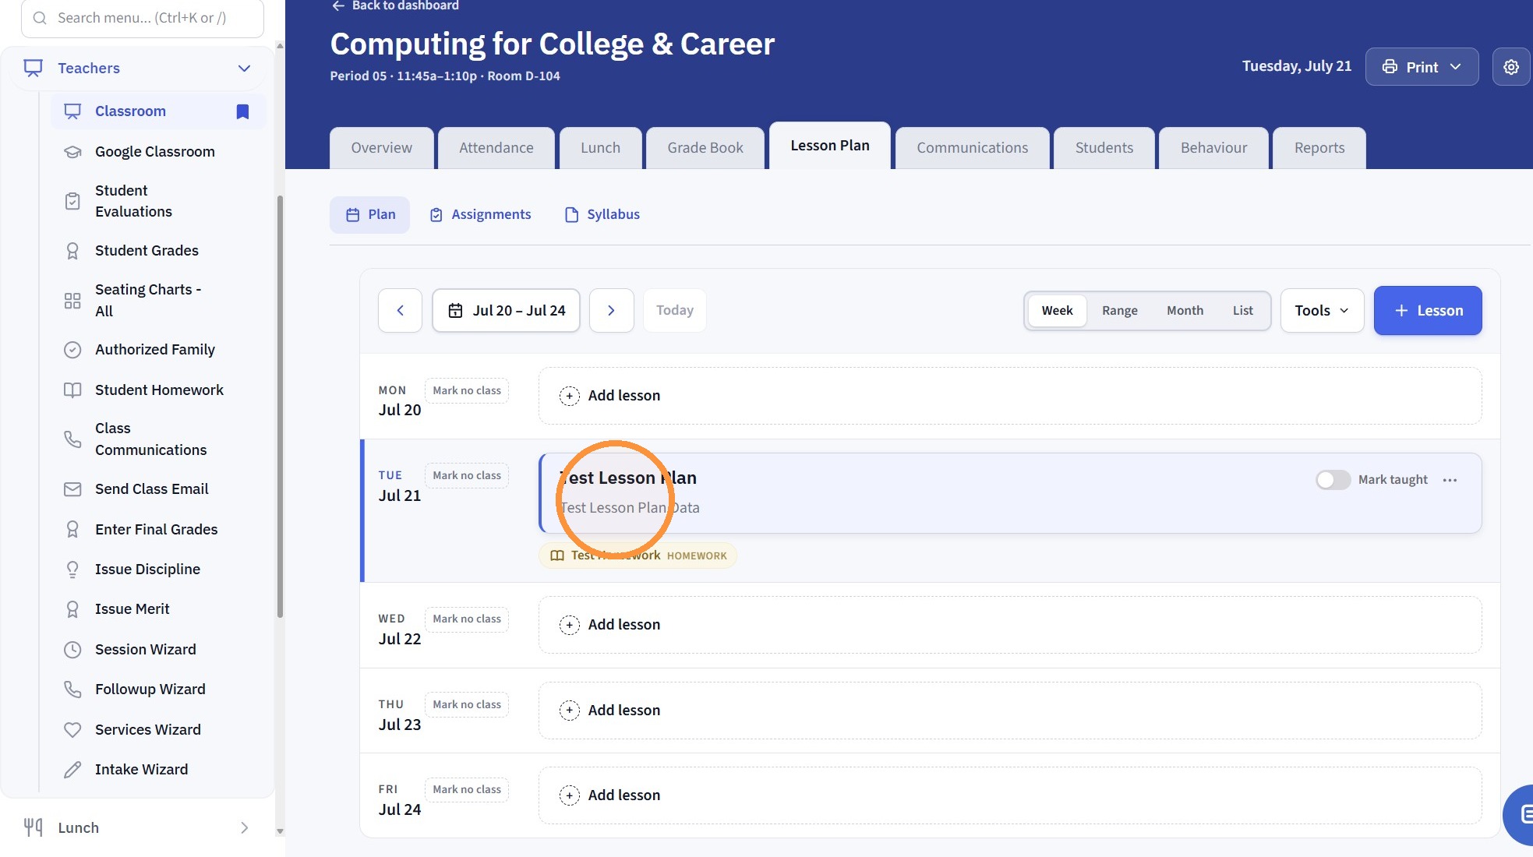Open the Syllabus sub-tab

[602, 215]
